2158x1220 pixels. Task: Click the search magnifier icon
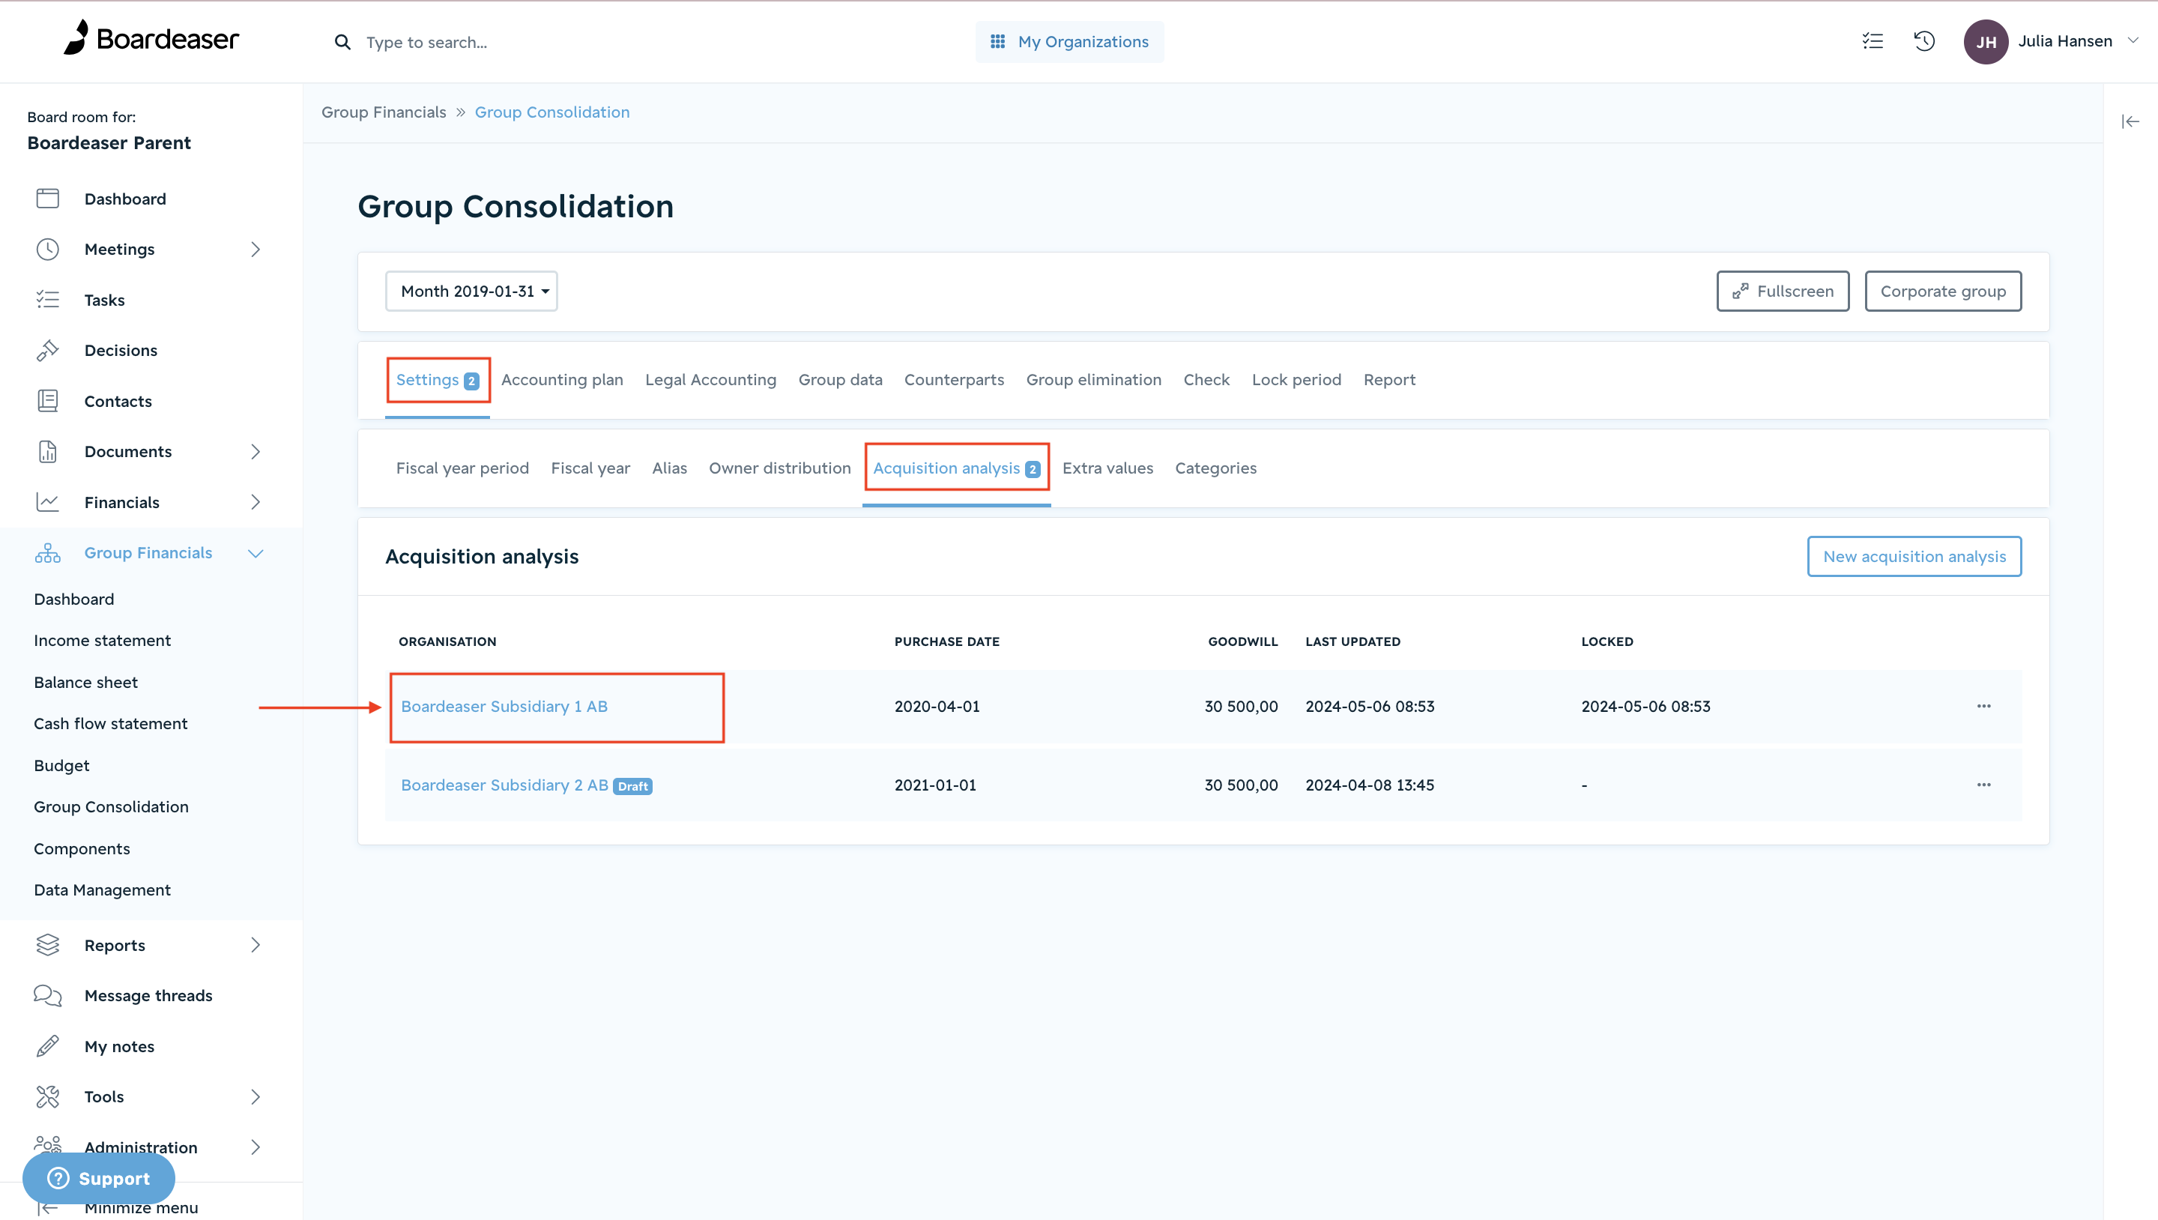[x=342, y=42]
